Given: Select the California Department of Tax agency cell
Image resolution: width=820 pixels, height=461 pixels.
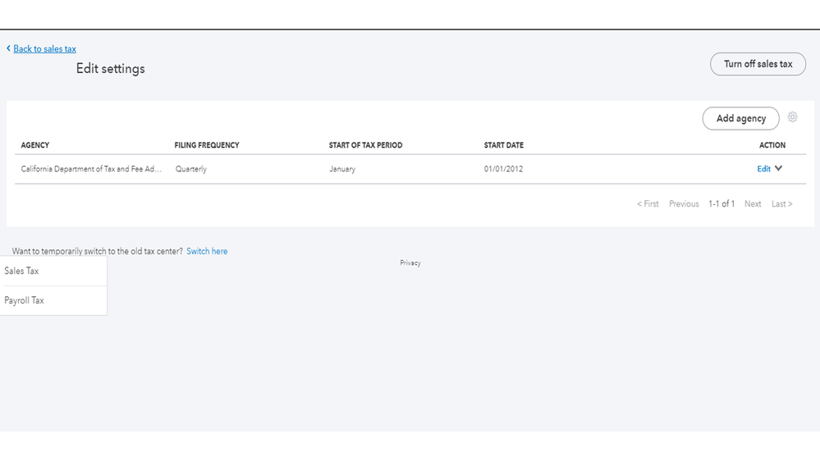Looking at the screenshot, I should pos(91,169).
